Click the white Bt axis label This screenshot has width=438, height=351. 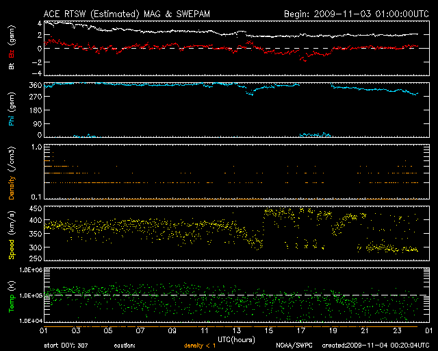point(12,66)
